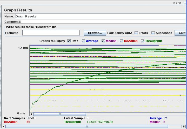Disable the Average line checkbox

83,41
